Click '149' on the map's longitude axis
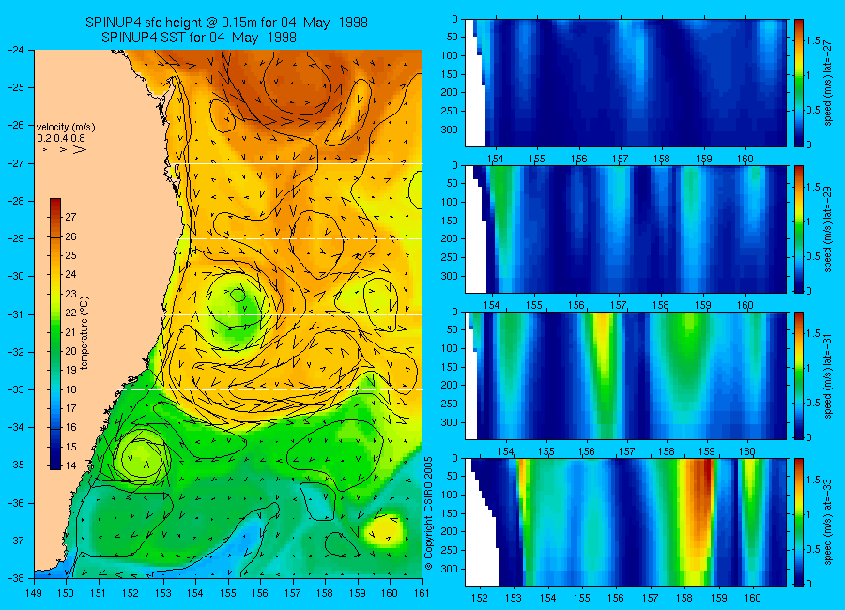 click(34, 593)
